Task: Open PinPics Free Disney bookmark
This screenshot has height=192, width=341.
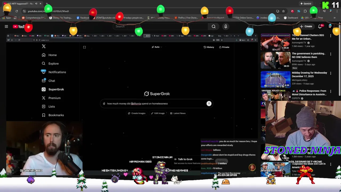Action: (186, 18)
